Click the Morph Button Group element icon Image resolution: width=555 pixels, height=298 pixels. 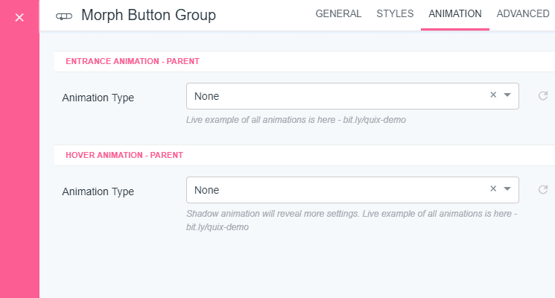coord(64,16)
